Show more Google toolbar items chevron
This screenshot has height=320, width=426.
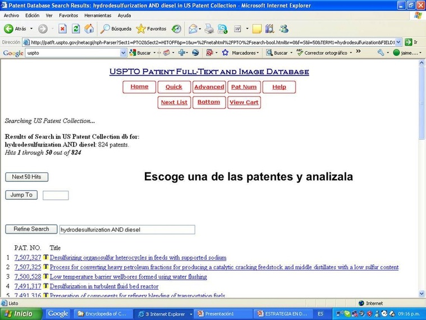click(358, 51)
